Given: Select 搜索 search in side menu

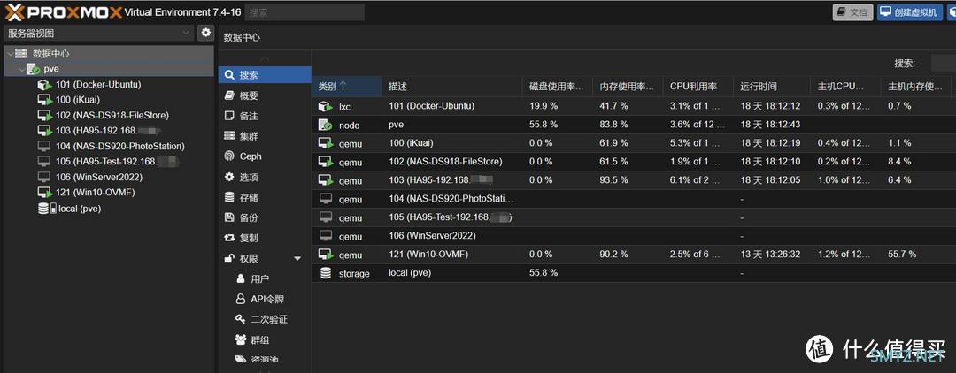Looking at the screenshot, I should pos(265,75).
